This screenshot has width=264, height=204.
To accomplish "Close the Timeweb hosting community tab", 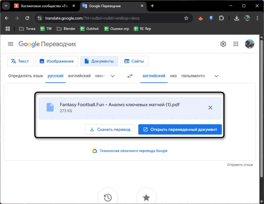I will (x=74, y=6).
